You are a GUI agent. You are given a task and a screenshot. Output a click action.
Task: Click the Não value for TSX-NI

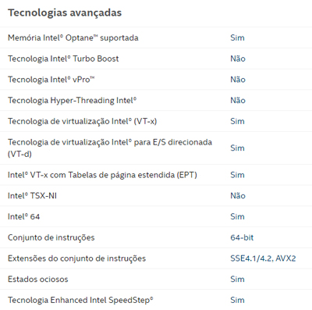pos(238,196)
